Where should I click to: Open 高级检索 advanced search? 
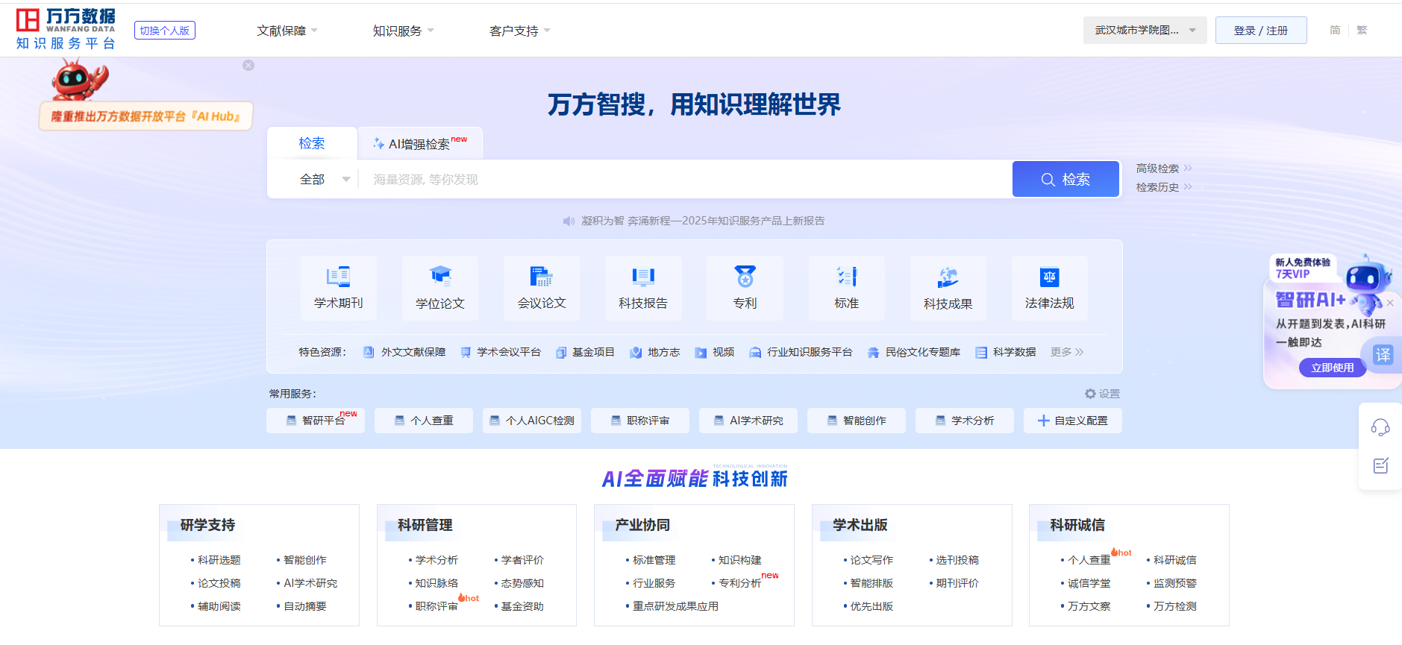coord(1164,169)
